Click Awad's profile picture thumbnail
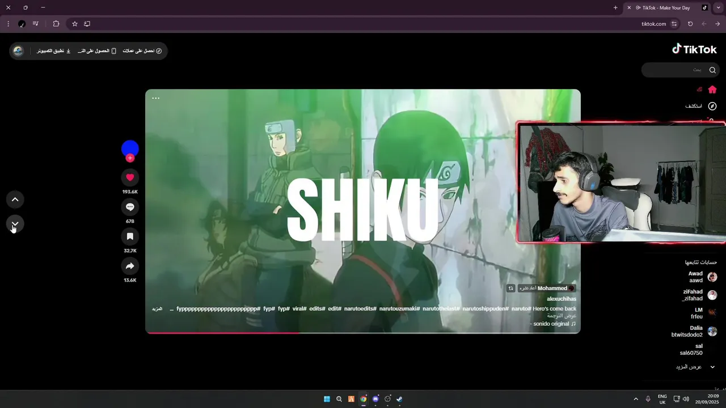Screen dimensions: 726x408 (x=712, y=277)
